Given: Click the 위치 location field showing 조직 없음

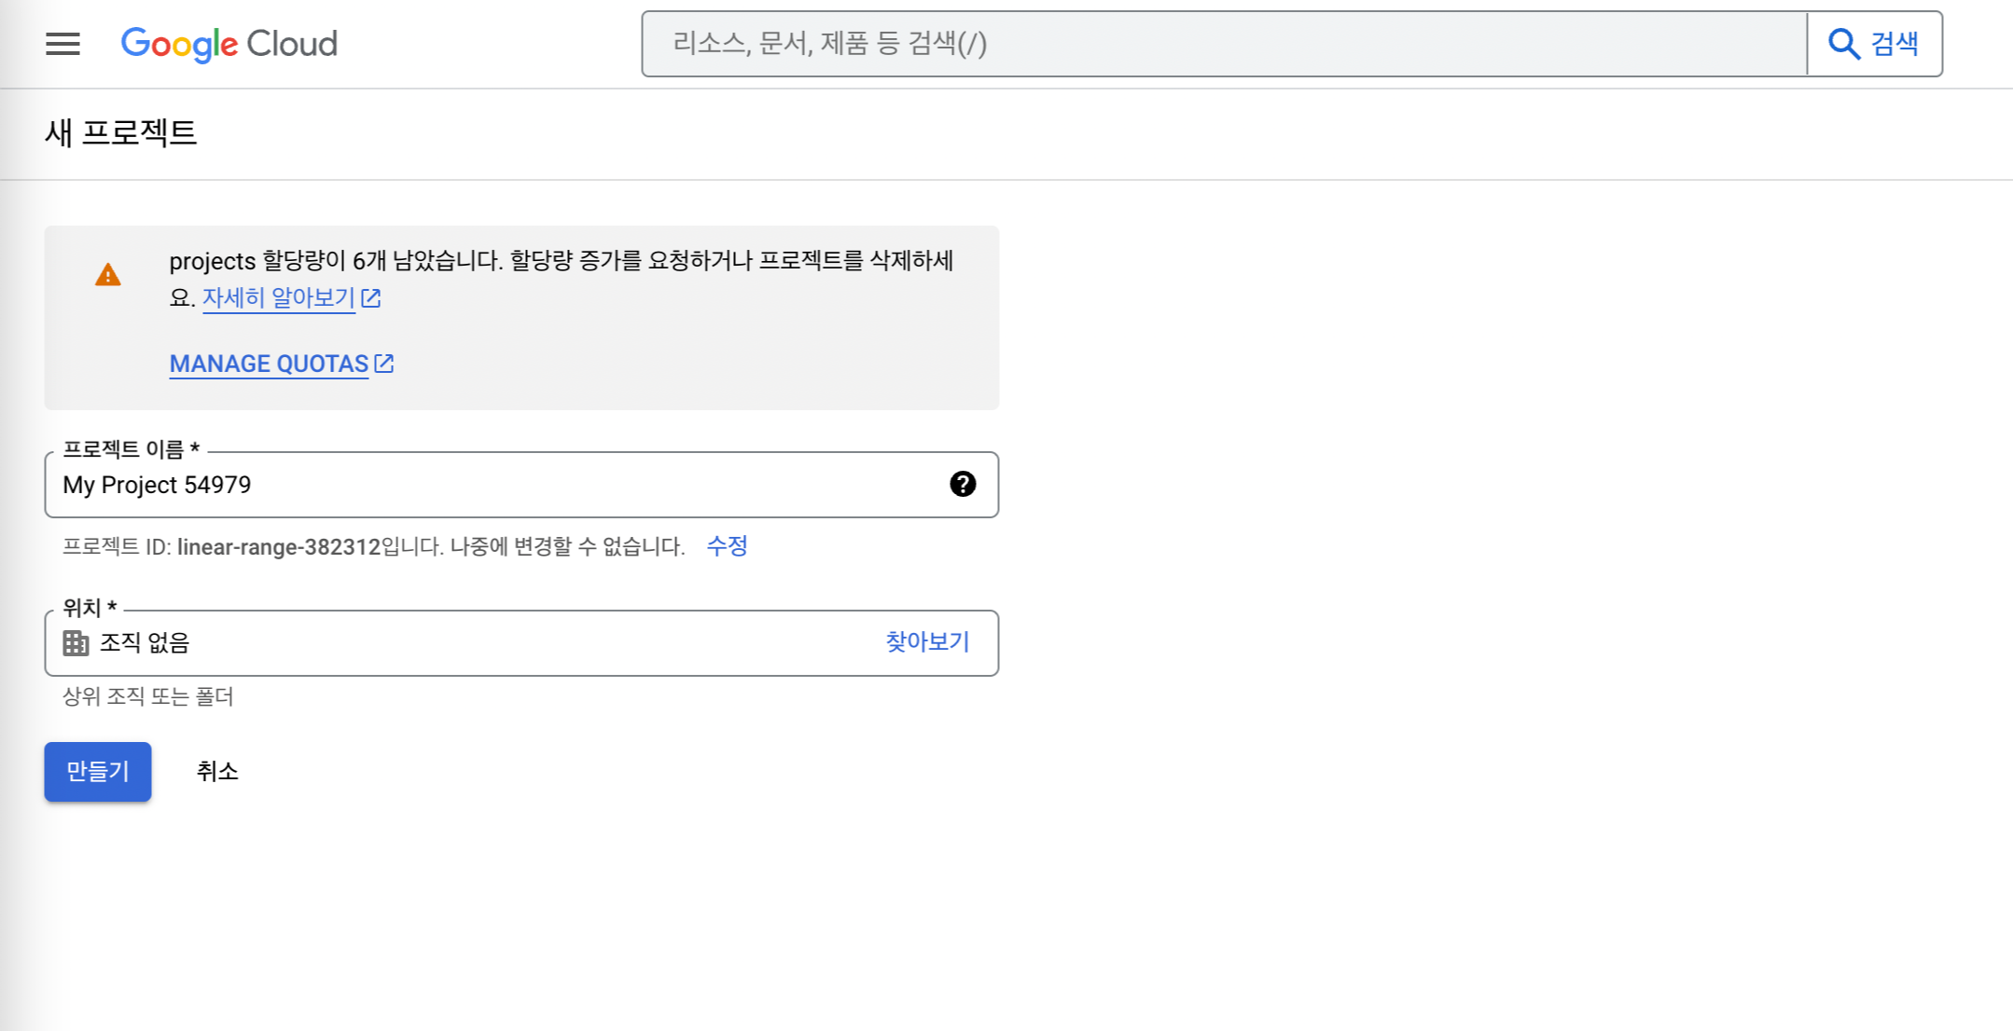Looking at the screenshot, I should point(466,643).
